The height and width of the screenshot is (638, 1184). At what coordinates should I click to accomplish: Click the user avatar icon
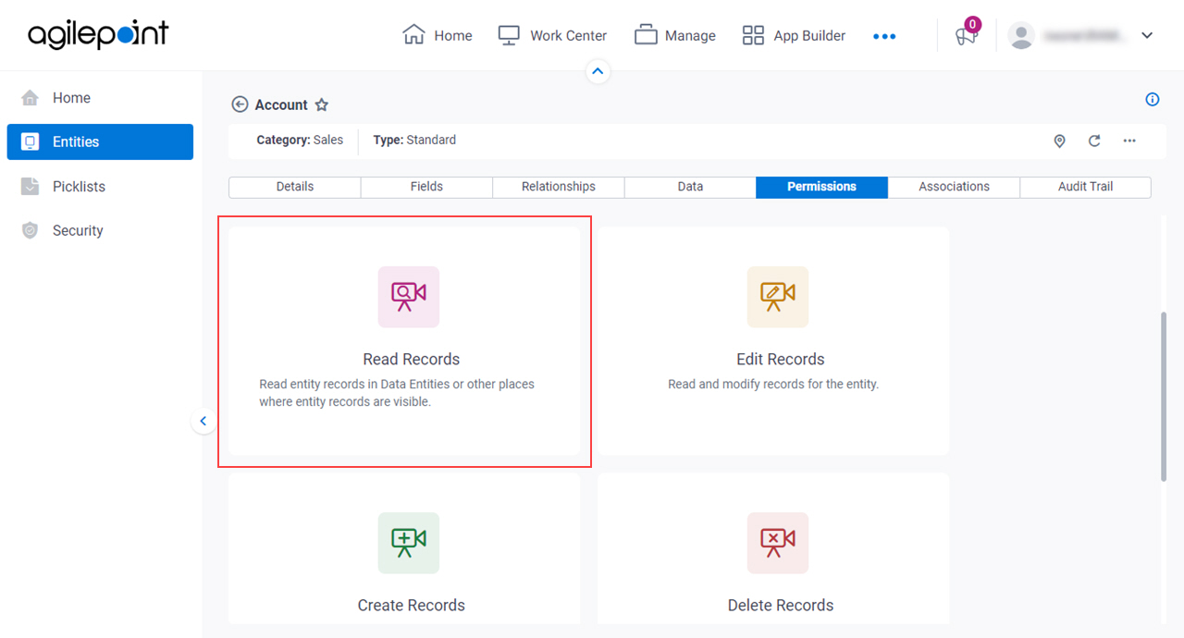(1021, 35)
